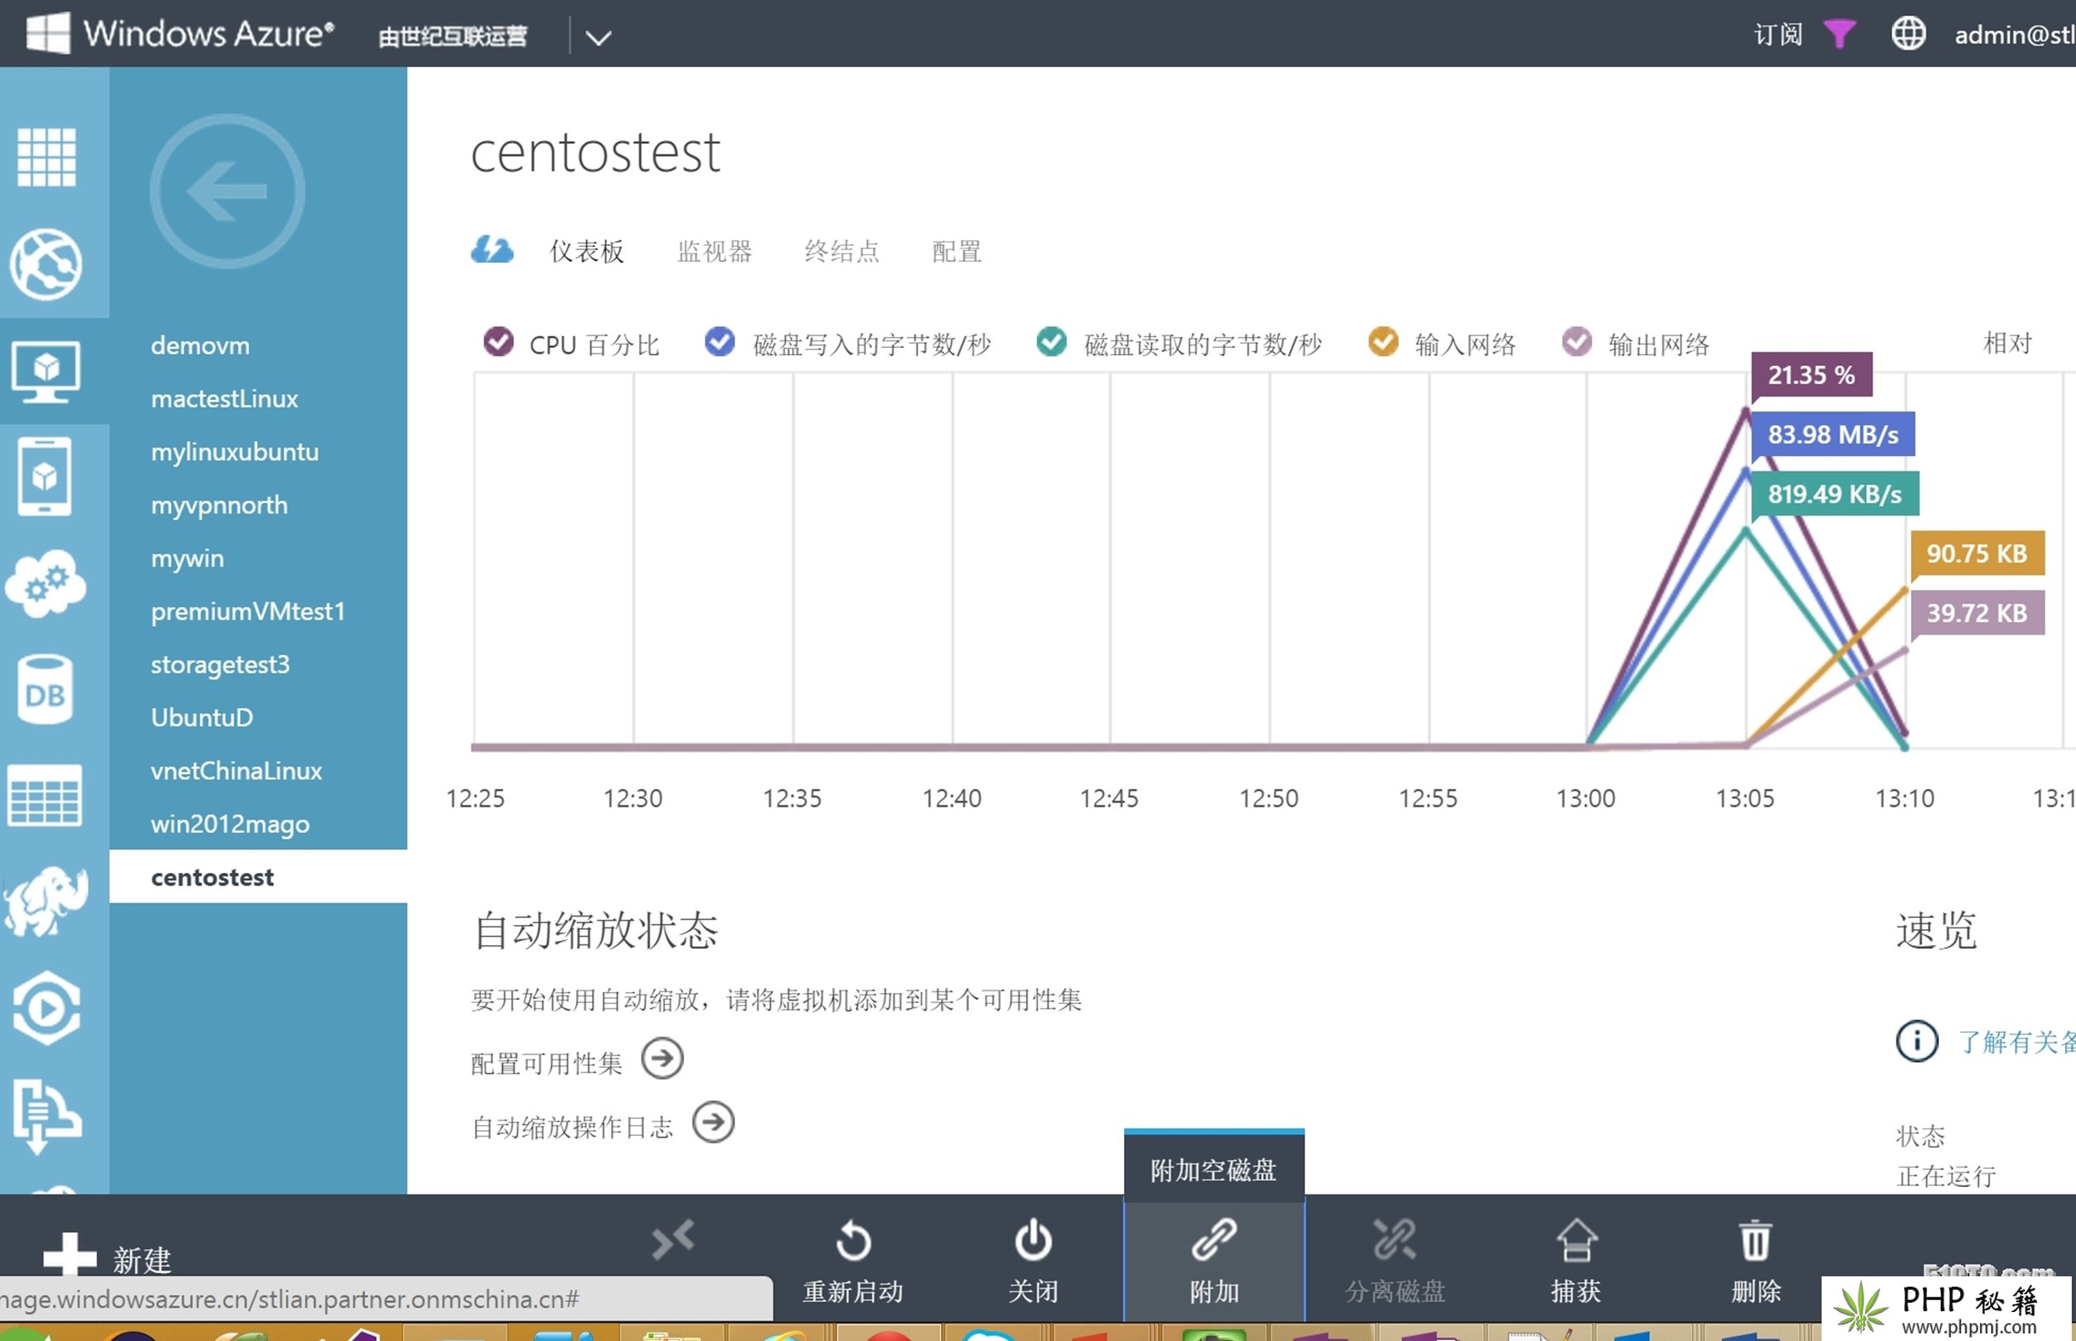Click the info icon next to 了解有关
Viewport: 2076px width, 1341px height.
coord(1917,1041)
